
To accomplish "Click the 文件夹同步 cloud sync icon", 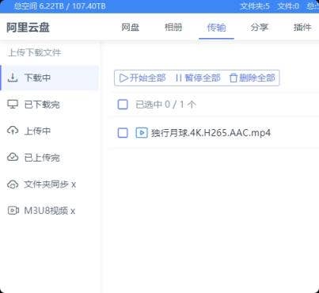I will pos(13,185).
